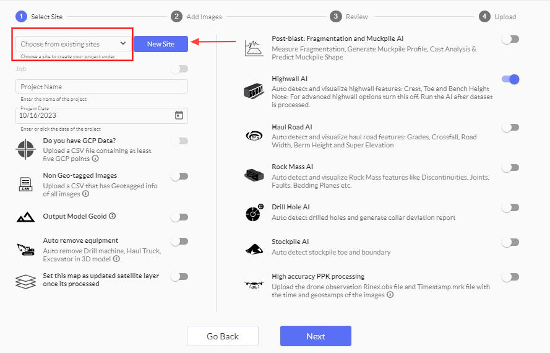This screenshot has height=353, width=550.
Task: Enable Post-blast Fragmentation and Muckpile AI
Action: tap(510, 40)
